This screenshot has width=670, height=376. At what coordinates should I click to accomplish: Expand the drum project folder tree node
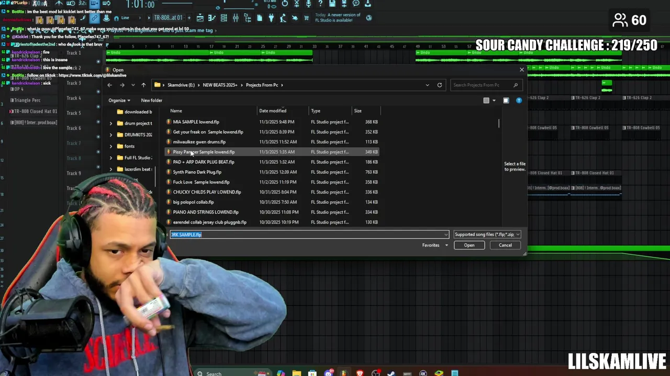click(x=110, y=123)
